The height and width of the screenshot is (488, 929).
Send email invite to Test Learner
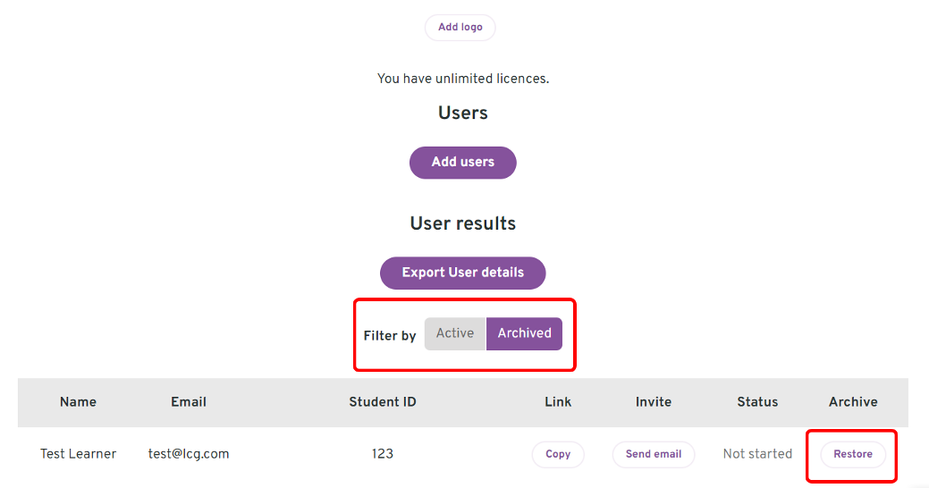coord(654,454)
